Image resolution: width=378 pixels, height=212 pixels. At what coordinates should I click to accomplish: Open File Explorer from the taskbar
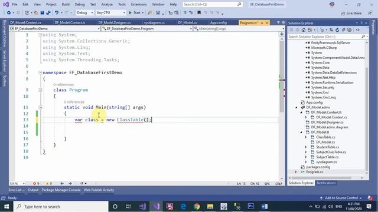pos(210,206)
